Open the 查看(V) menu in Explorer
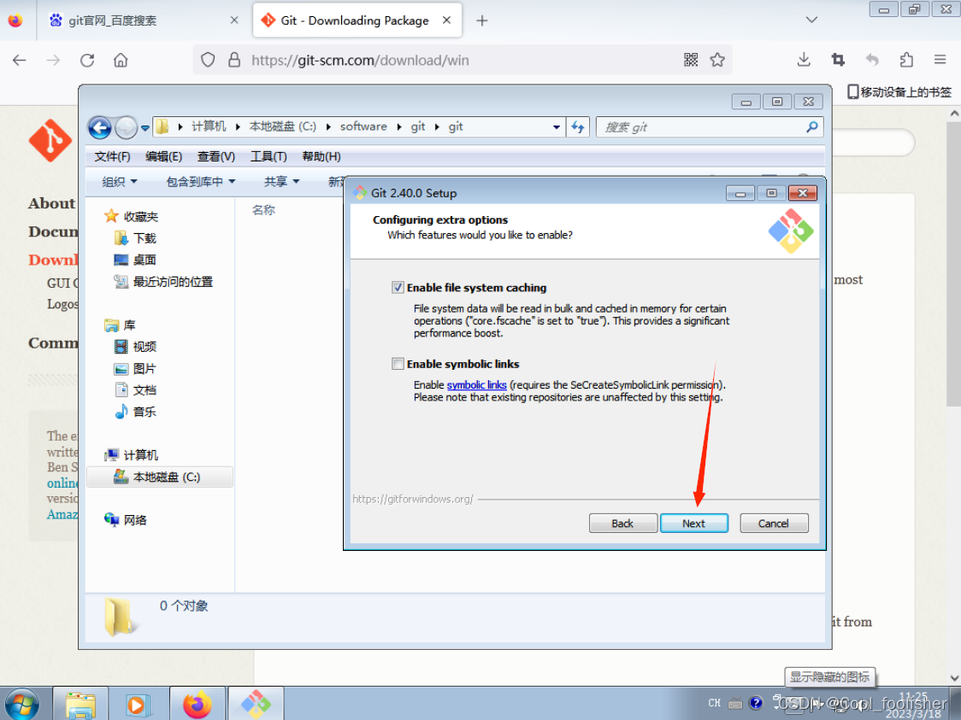Screen dimensions: 961x720 tap(215, 157)
